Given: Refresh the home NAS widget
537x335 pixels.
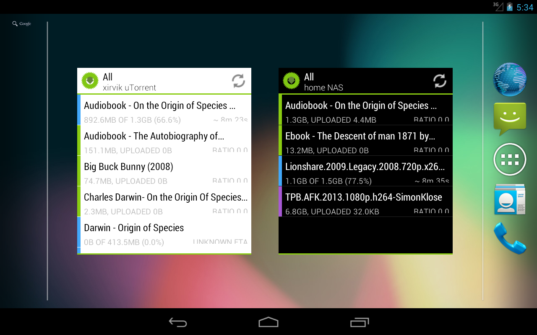Looking at the screenshot, I should (x=439, y=81).
